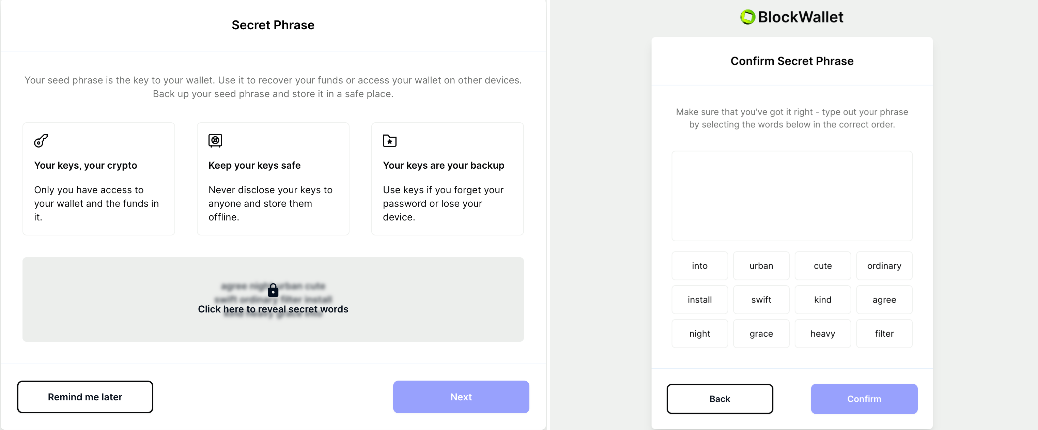Pick the word 'cute'

[x=822, y=265]
